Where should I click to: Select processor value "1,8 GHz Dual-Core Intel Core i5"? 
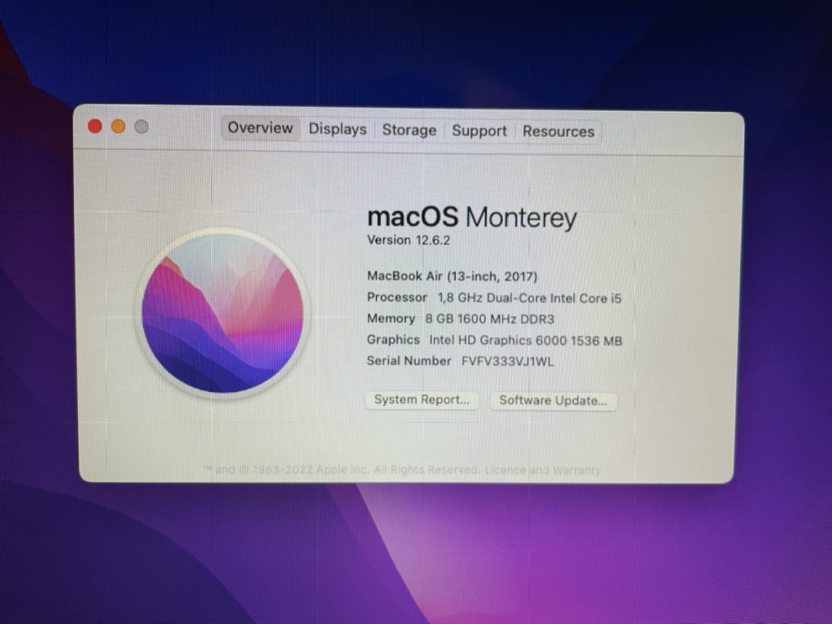coord(529,299)
